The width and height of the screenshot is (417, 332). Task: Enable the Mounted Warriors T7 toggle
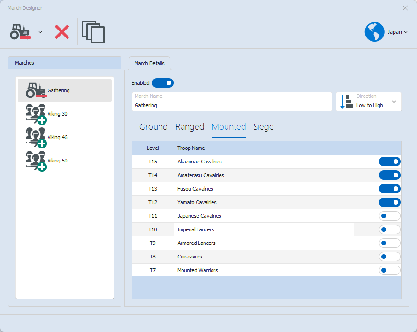(x=389, y=270)
